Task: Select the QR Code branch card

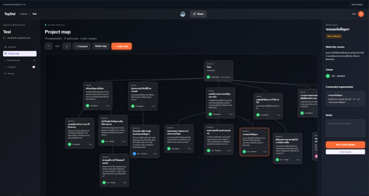Action: tap(145, 141)
